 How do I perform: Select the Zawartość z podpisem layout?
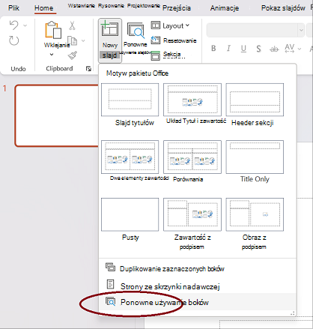click(x=192, y=214)
